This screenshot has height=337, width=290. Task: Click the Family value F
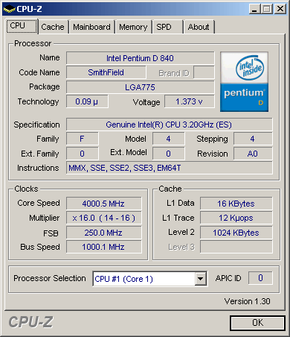point(83,139)
